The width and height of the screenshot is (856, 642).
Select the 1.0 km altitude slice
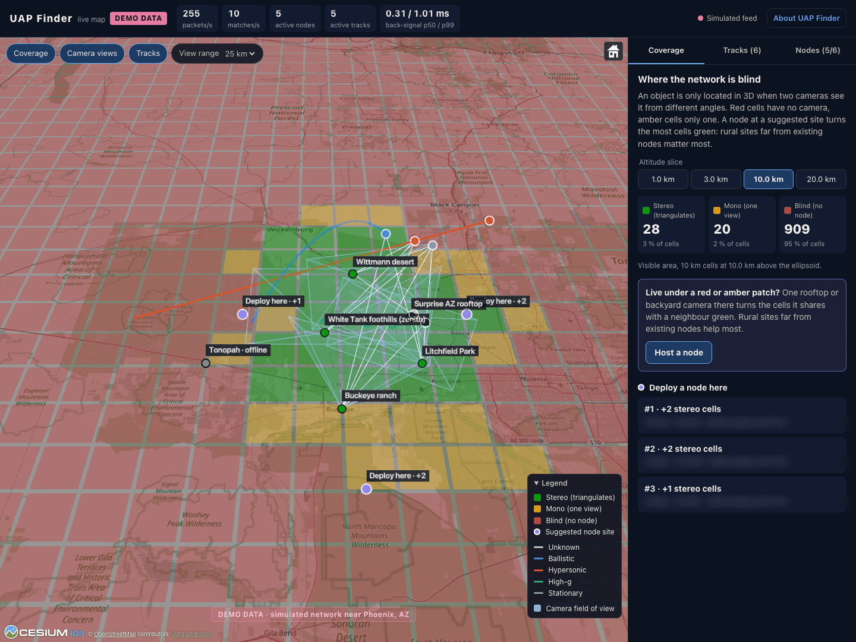point(663,180)
